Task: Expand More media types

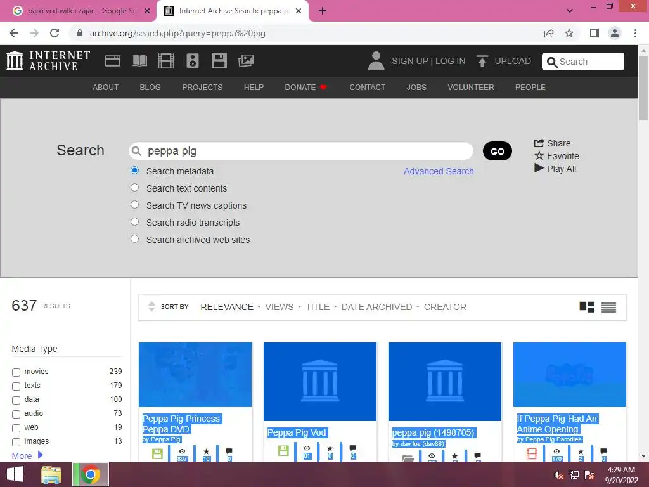Action: [27, 455]
